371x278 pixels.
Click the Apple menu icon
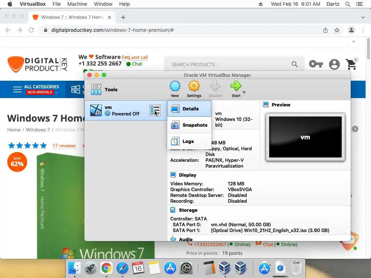click(x=10, y=4)
